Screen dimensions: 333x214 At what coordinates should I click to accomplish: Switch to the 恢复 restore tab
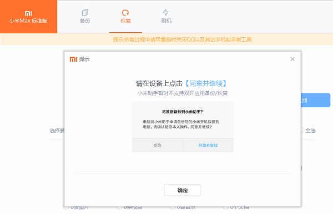(x=125, y=16)
